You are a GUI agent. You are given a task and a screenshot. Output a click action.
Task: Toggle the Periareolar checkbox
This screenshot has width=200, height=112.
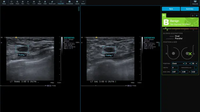point(196,68)
